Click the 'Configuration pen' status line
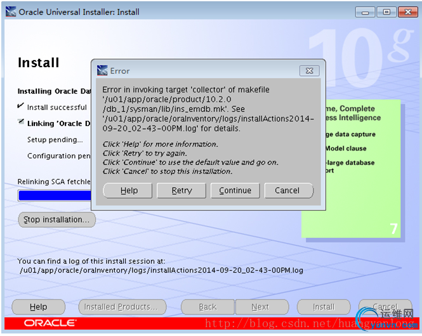Viewport: 422px width, 336px height. (x=59, y=156)
